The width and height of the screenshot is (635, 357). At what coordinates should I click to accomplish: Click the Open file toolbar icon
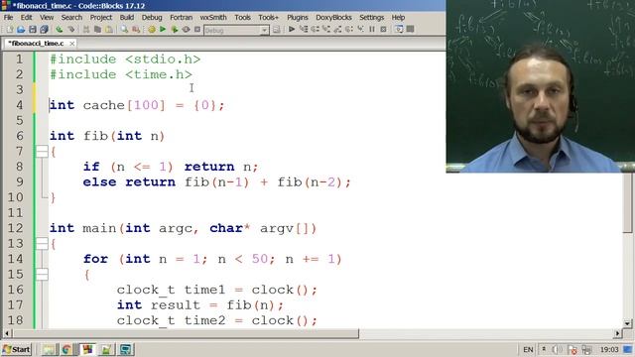tap(21, 30)
